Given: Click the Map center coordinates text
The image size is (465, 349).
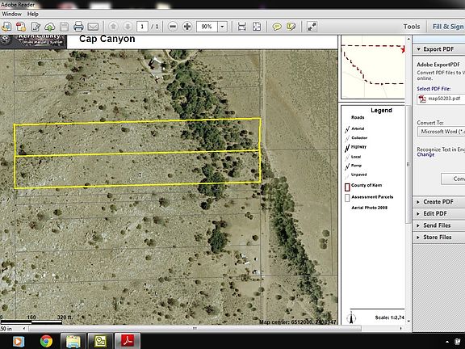Looking at the screenshot, I should tap(298, 322).
